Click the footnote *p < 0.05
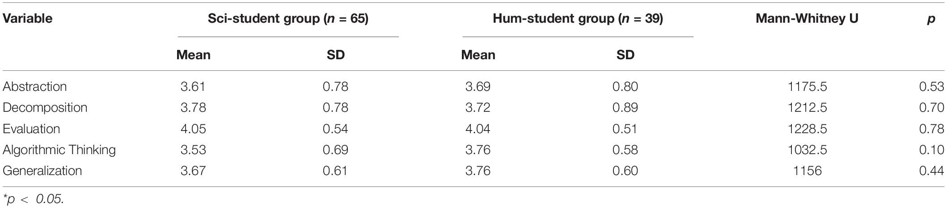The image size is (947, 208). 33,199
